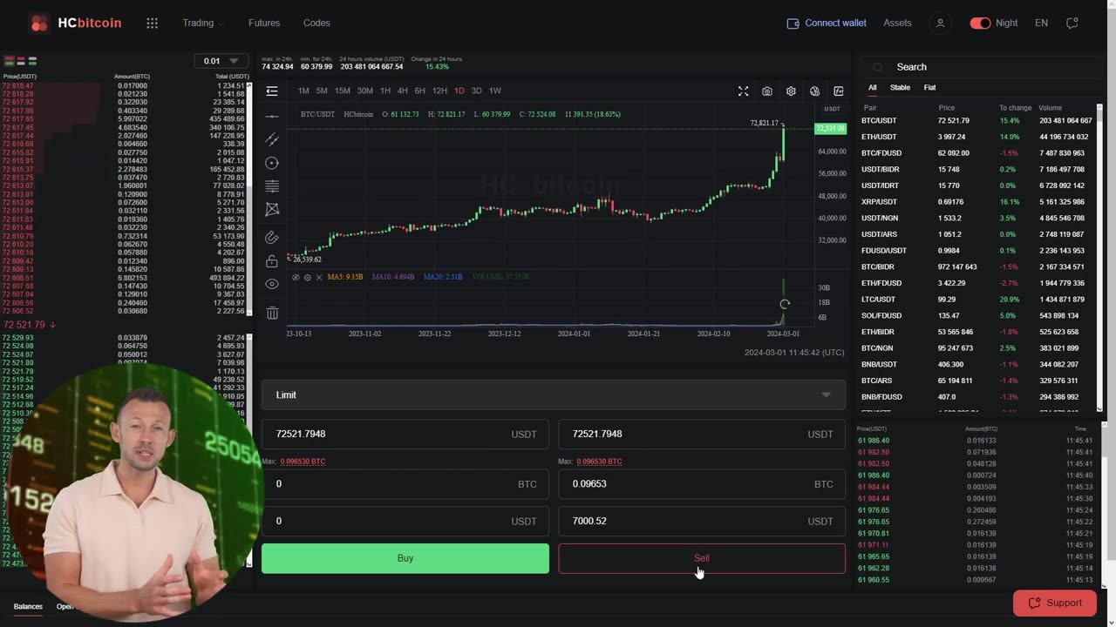Viewport: 1116px width, 627px height.
Task: Change language from EN
Action: (x=1041, y=24)
